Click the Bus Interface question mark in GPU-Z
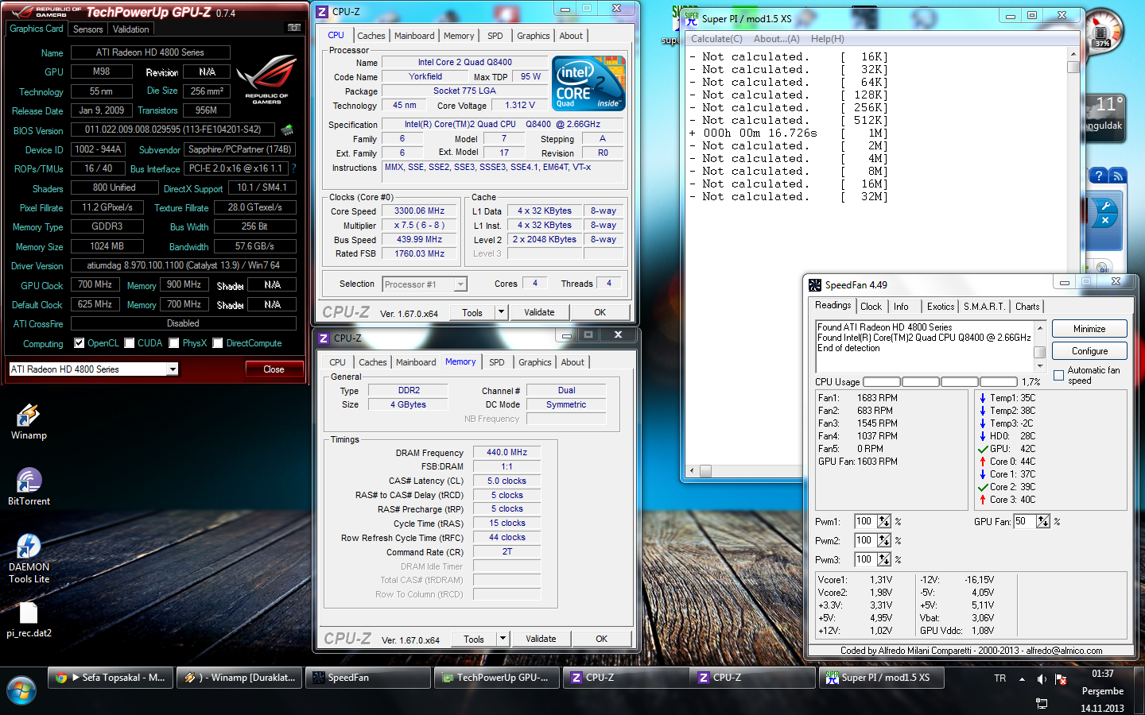Screen dimensions: 1145x715 tap(293, 168)
